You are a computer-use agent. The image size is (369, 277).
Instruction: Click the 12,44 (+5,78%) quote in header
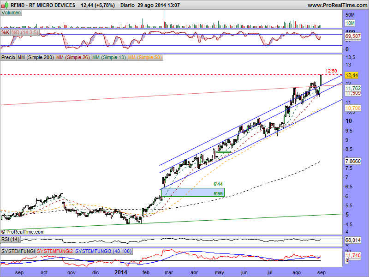point(98,5)
